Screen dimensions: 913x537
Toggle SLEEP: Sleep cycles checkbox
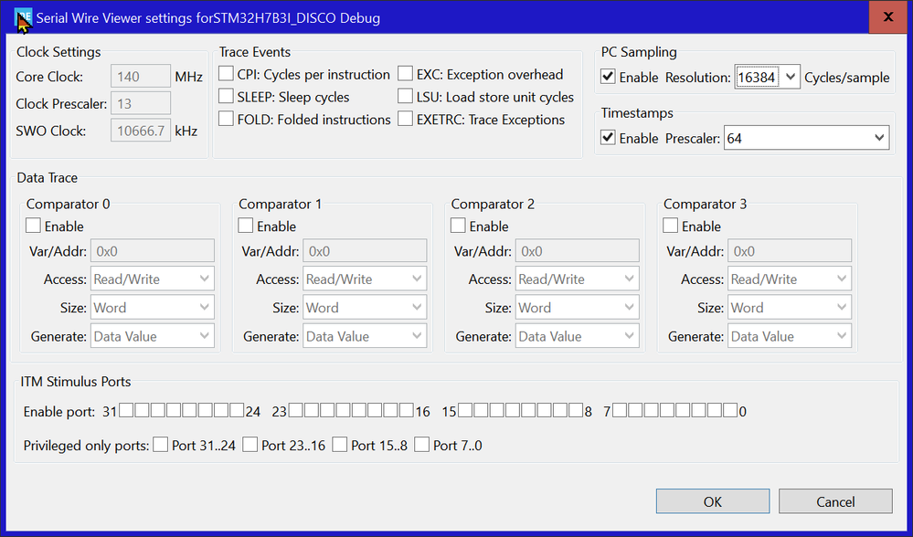click(226, 96)
